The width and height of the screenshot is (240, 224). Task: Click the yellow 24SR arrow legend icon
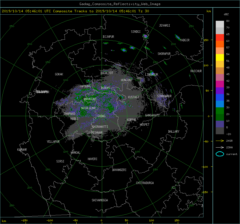pos(220,141)
